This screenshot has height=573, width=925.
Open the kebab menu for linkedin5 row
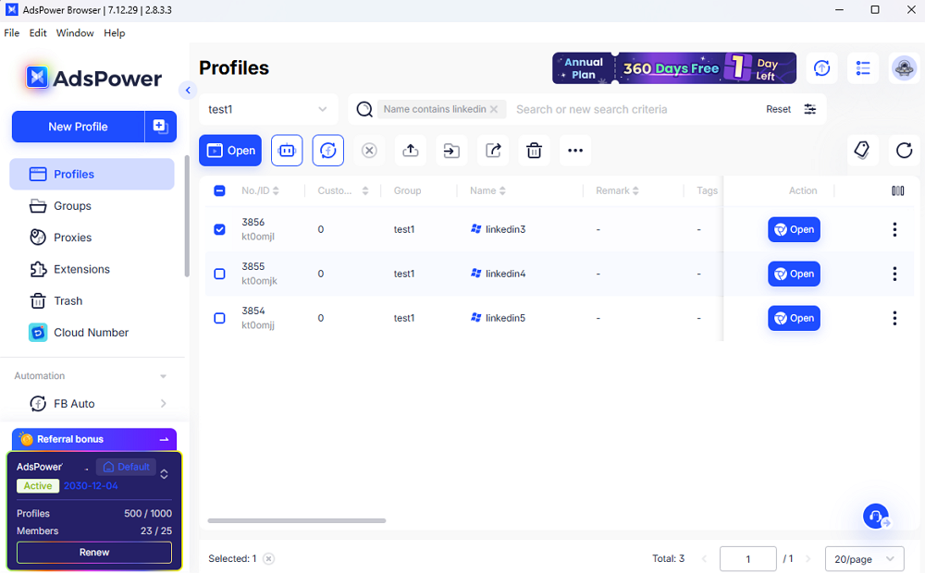pos(894,318)
